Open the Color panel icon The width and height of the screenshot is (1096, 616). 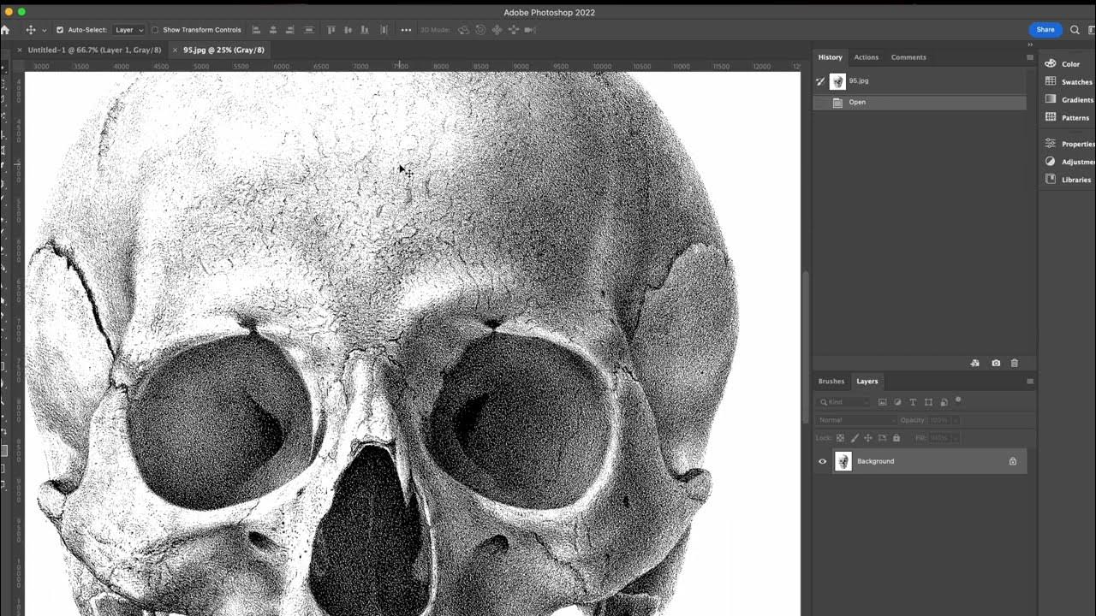[x=1051, y=63]
